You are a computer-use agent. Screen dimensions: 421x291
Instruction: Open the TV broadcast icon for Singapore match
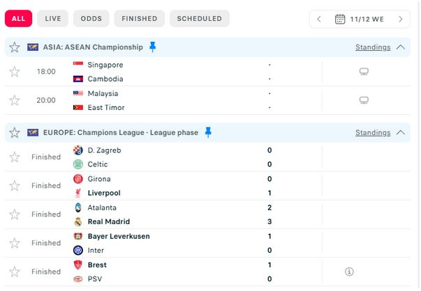(363, 72)
